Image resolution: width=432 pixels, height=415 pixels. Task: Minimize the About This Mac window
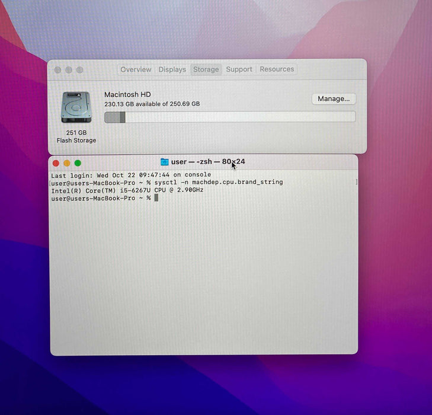(69, 70)
